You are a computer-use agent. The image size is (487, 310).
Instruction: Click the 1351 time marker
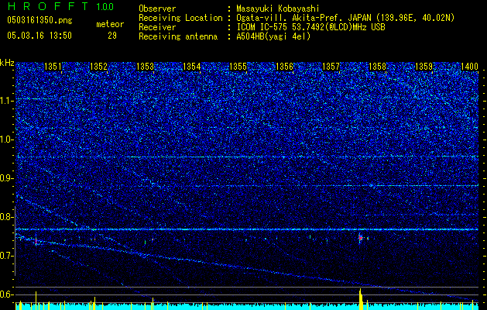click(x=53, y=67)
